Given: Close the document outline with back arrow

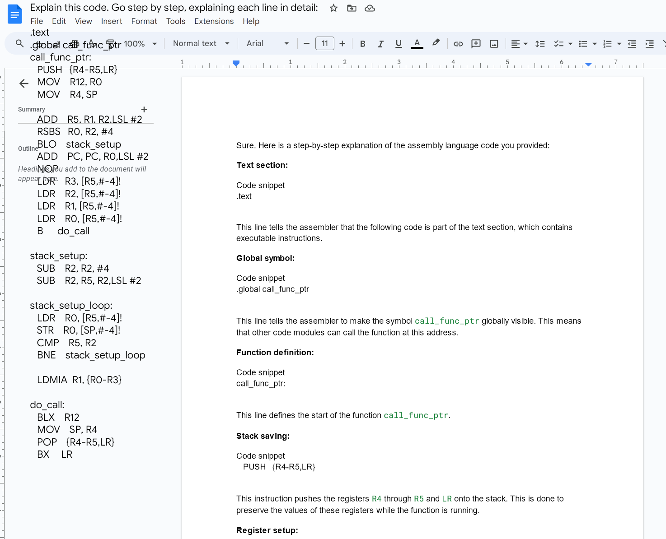Looking at the screenshot, I should [x=24, y=83].
